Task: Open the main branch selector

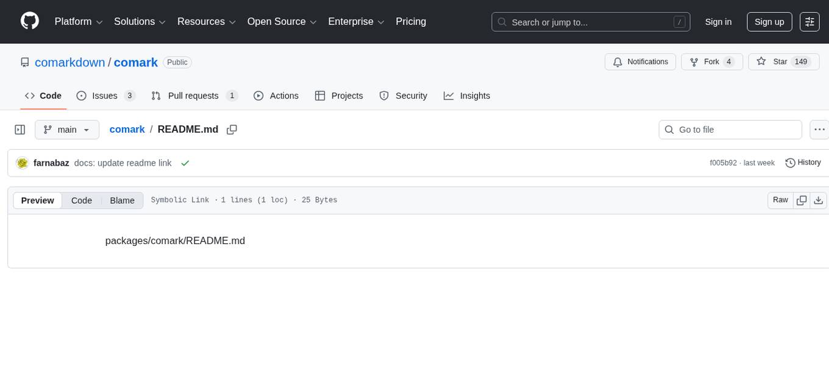Action: tap(67, 129)
